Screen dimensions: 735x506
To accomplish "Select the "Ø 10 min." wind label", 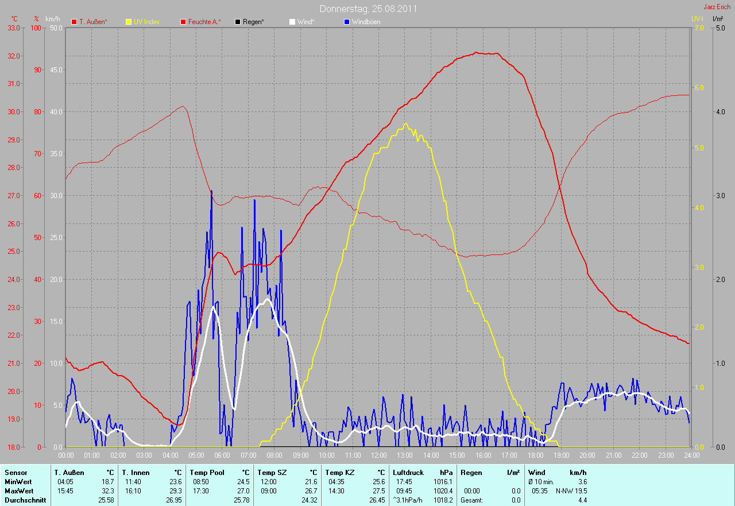I will coord(541,482).
